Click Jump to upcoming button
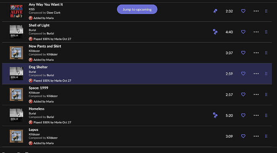 tap(137, 9)
